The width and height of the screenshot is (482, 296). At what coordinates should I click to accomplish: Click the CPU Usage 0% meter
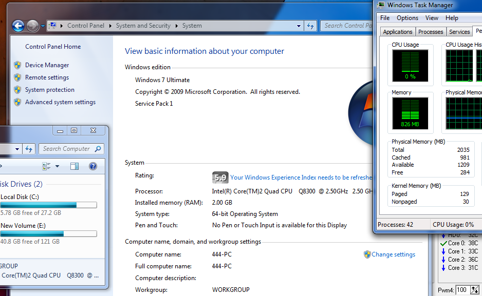click(x=410, y=66)
